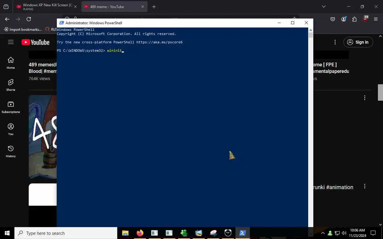The image size is (383, 239).
Task: Click the YouTube logo
Action: (x=35, y=42)
